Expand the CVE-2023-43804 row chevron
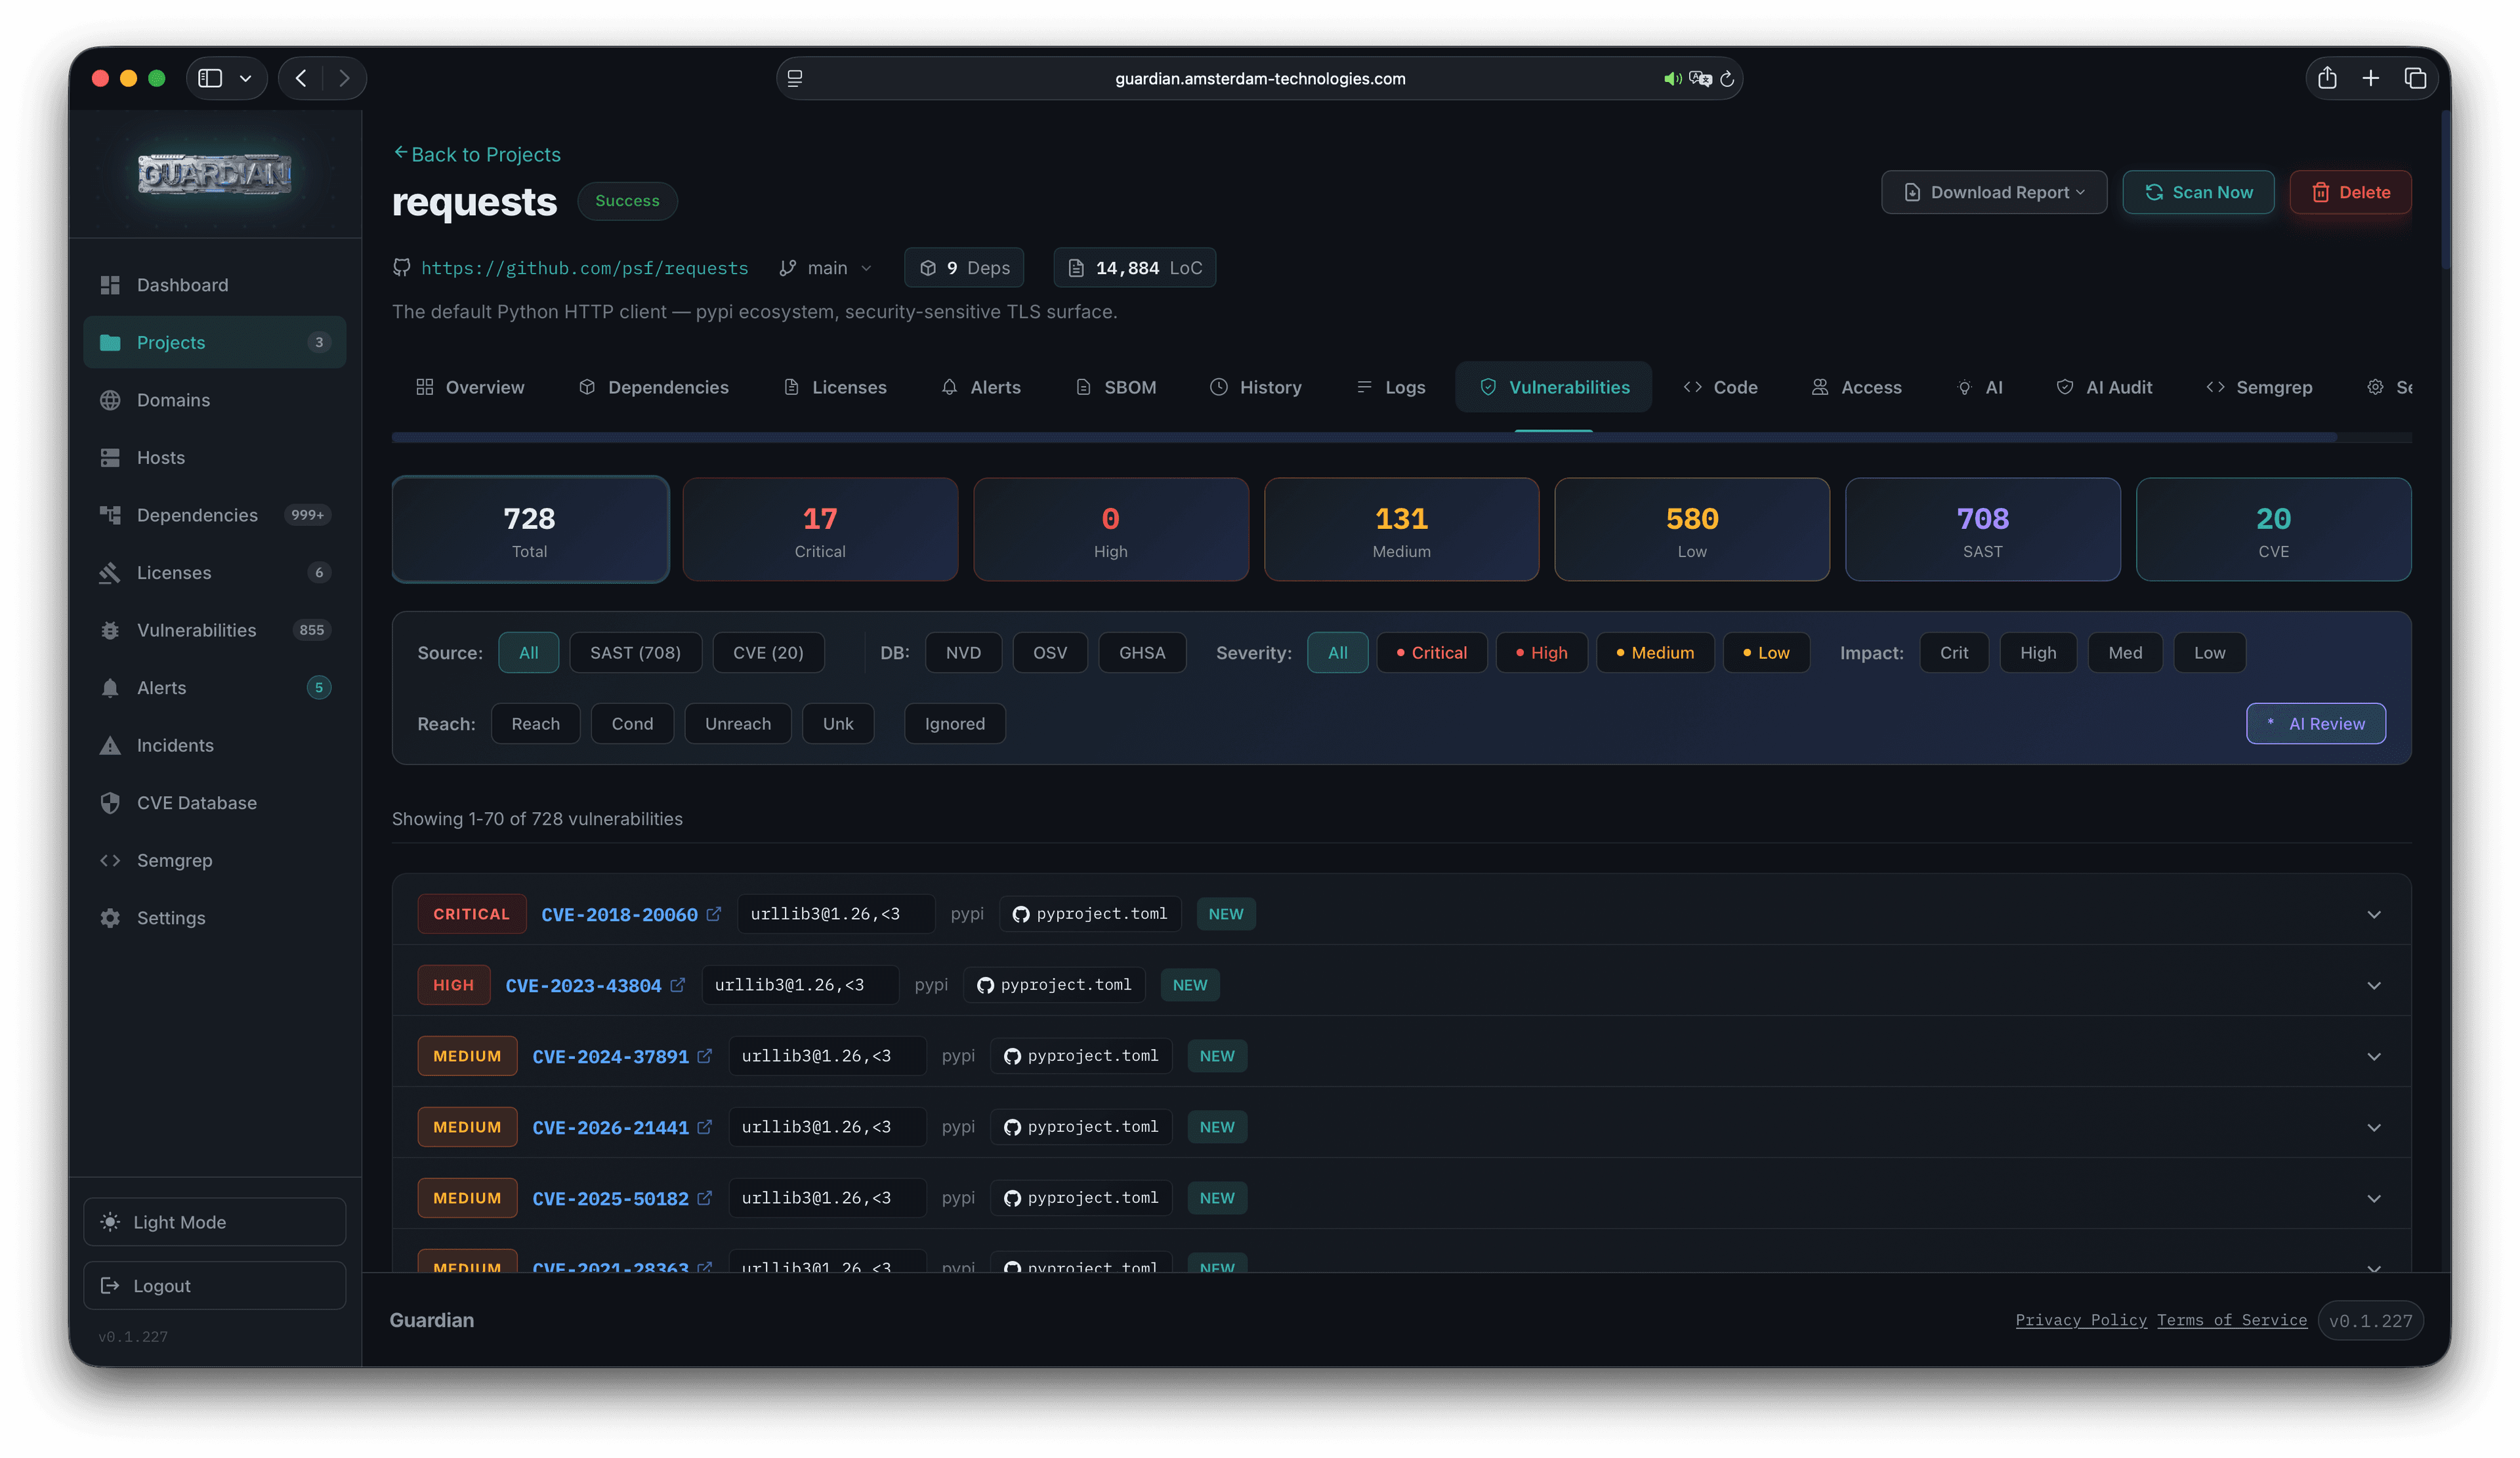Image resolution: width=2520 pixels, height=1458 pixels. click(x=2374, y=985)
